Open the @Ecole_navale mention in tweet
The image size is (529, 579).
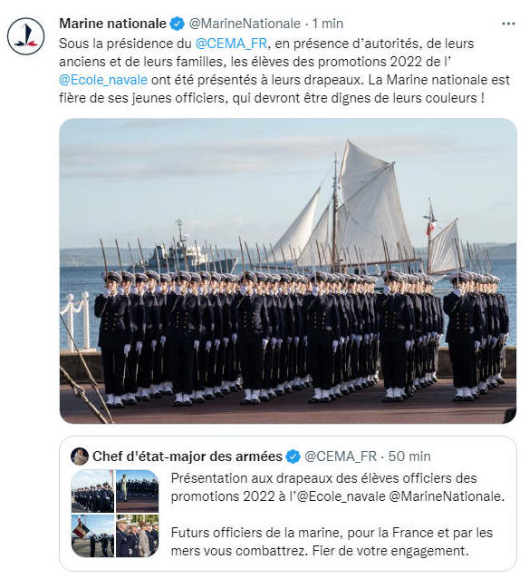[103, 80]
